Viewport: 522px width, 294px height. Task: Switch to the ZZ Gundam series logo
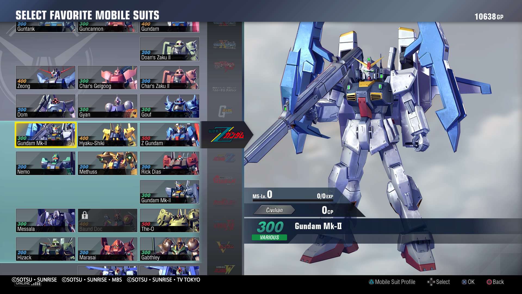pos(224,158)
